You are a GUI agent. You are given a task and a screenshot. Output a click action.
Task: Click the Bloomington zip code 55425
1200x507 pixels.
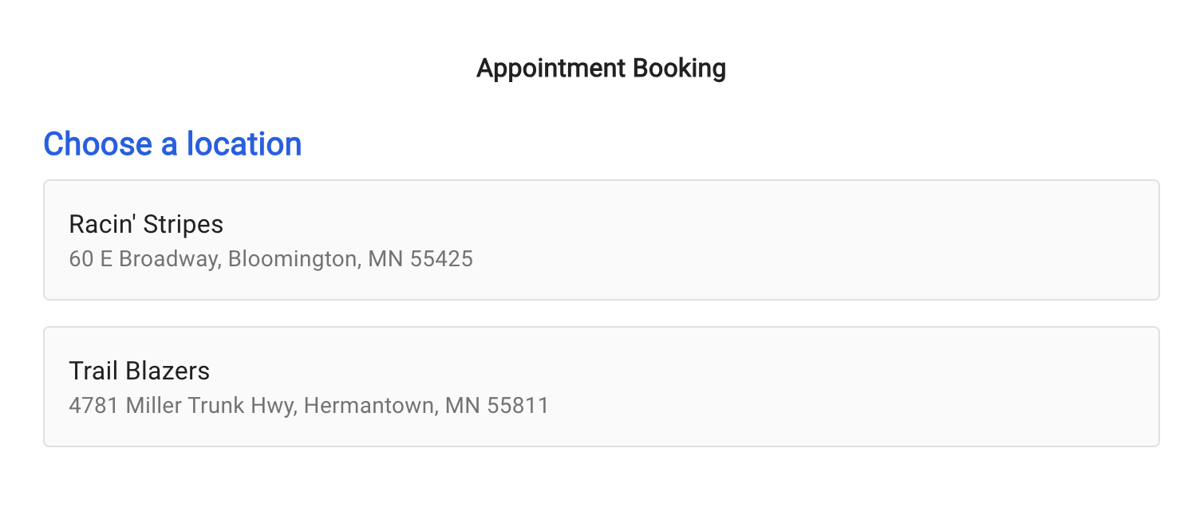(441, 259)
